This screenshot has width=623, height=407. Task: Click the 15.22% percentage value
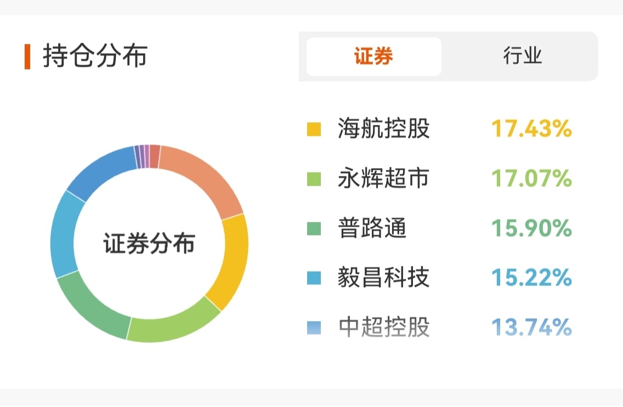tap(531, 278)
